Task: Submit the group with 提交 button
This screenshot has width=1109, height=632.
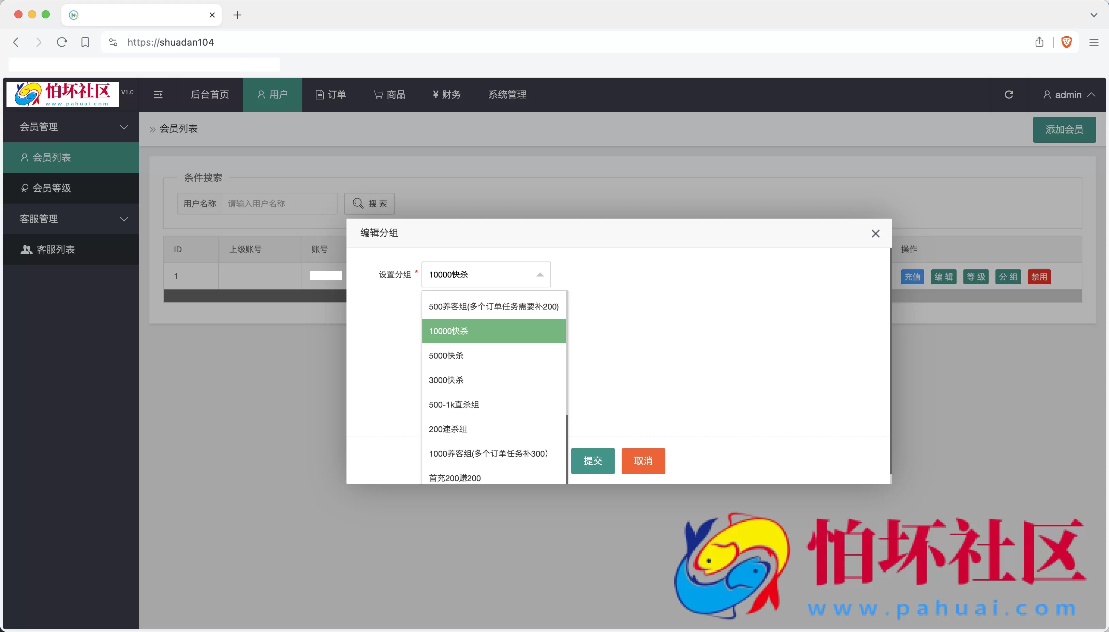Action: pos(592,460)
